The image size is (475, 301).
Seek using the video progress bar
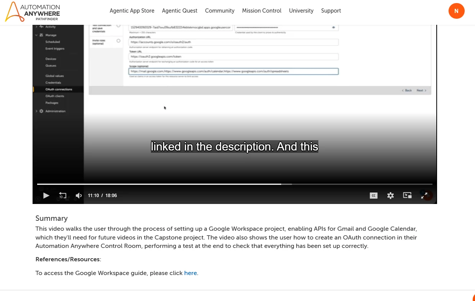coord(235,184)
